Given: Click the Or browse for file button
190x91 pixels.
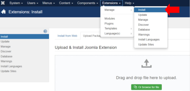Looking at the screenshot, I should pos(146,87).
